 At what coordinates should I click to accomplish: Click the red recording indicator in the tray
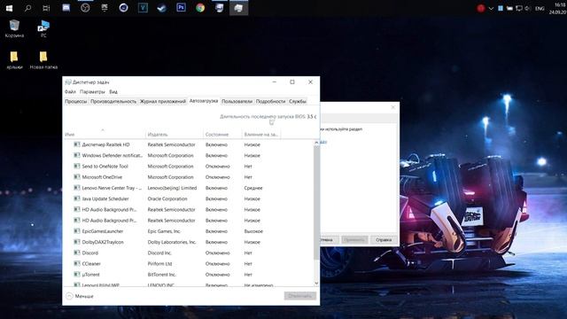[480, 8]
